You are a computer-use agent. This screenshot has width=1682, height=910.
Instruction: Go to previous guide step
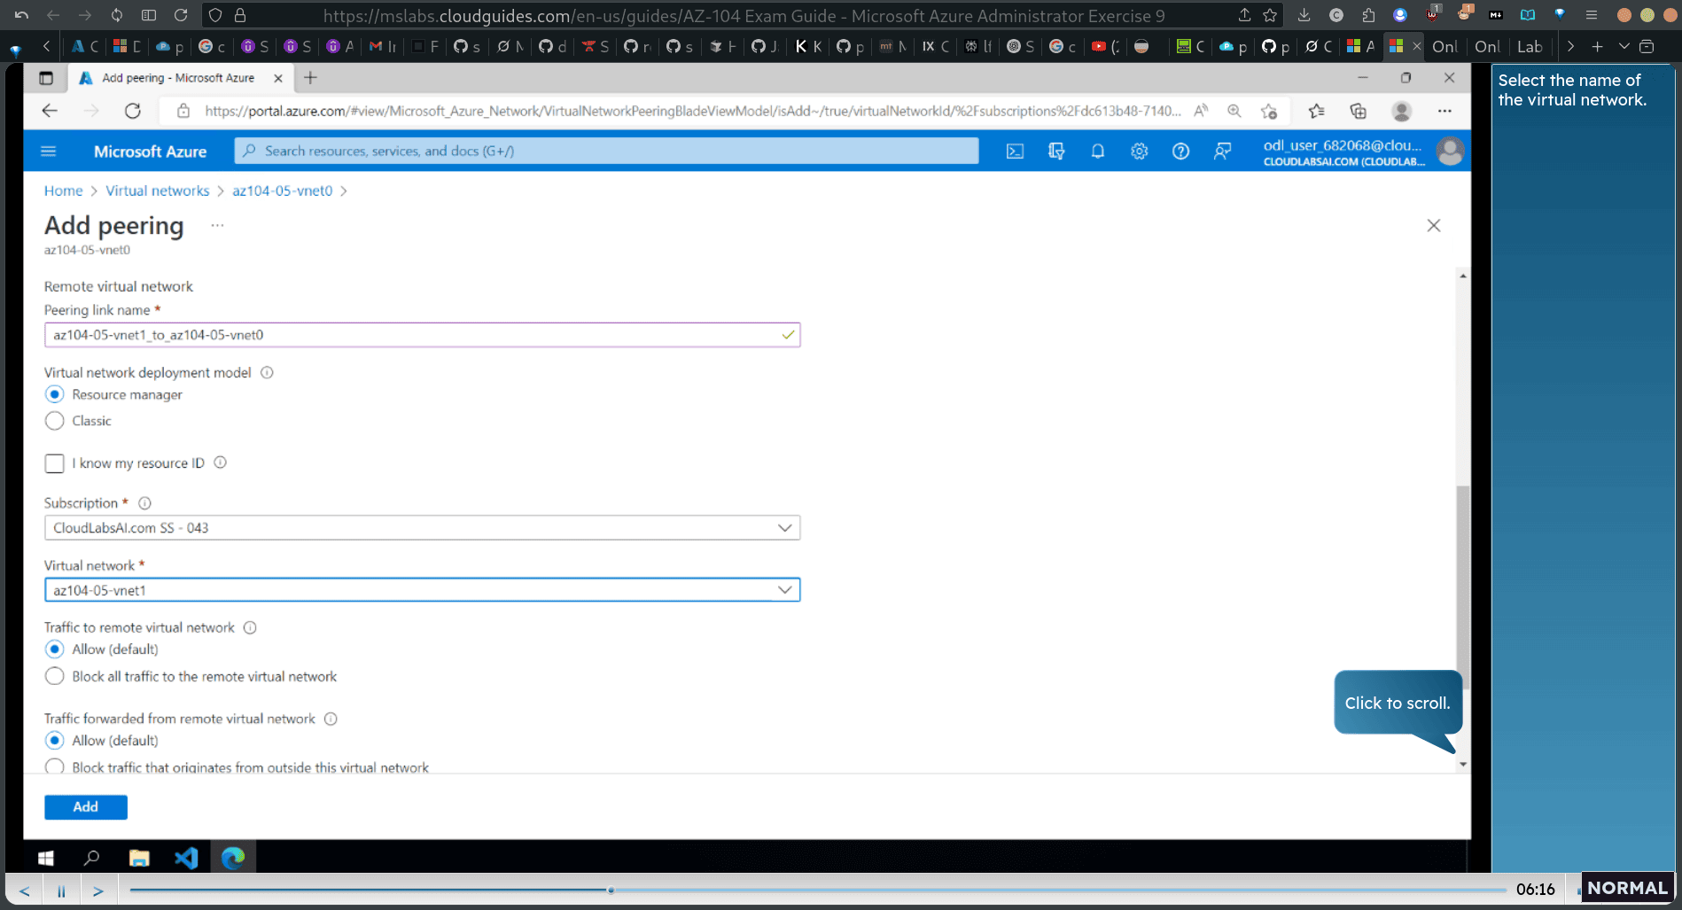tap(25, 891)
